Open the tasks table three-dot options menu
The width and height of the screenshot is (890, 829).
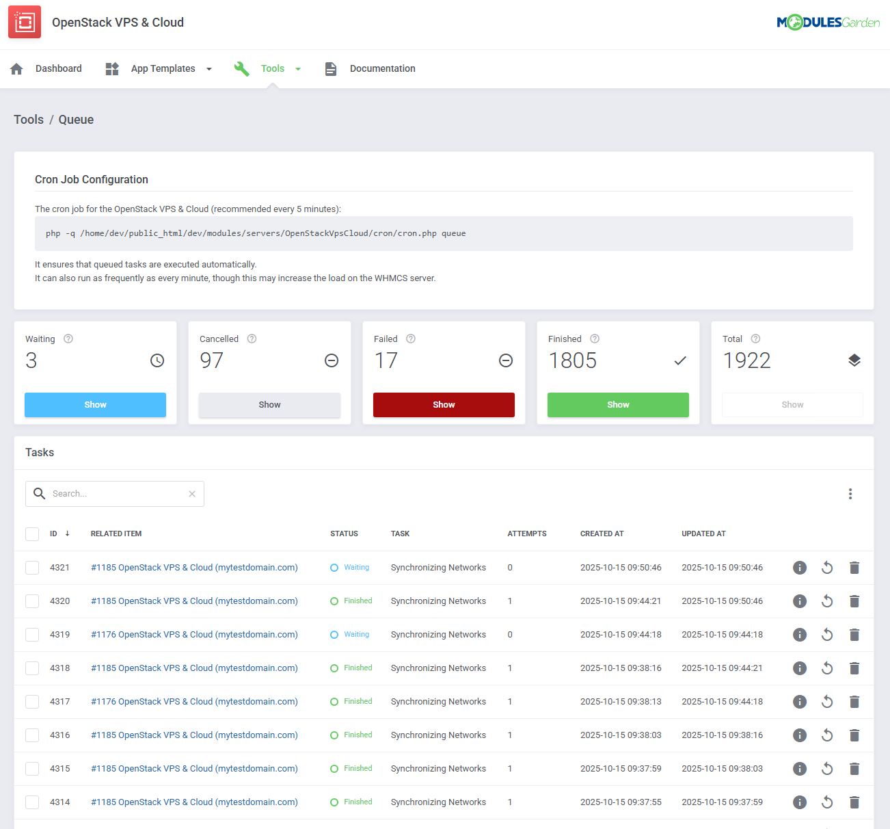850,494
